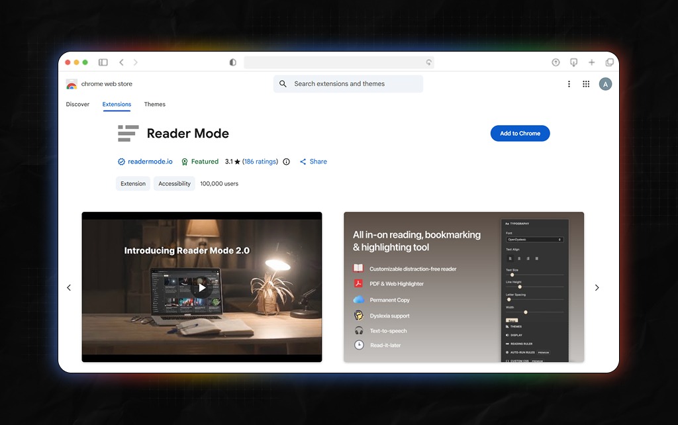The width and height of the screenshot is (678, 425).
Task: Open the Google apps grid
Action: [x=586, y=84]
